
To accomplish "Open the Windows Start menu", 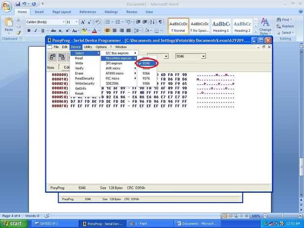I will click(14, 224).
